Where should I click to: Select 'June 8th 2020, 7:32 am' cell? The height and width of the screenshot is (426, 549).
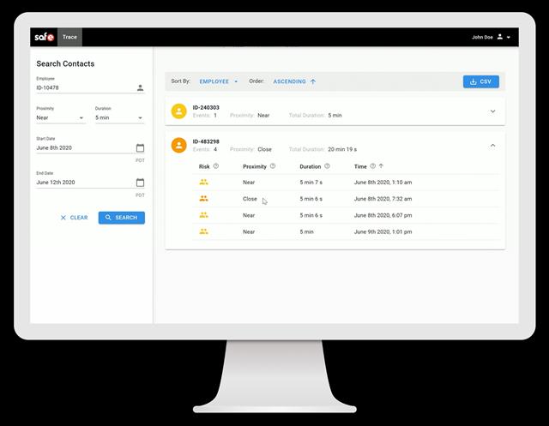point(383,199)
